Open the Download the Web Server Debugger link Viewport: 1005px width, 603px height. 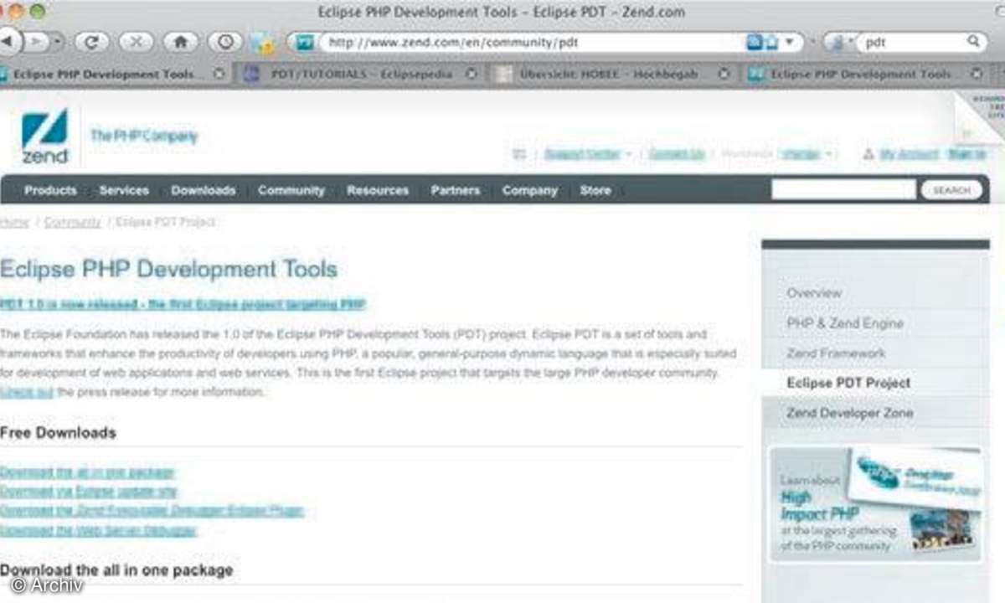[99, 531]
